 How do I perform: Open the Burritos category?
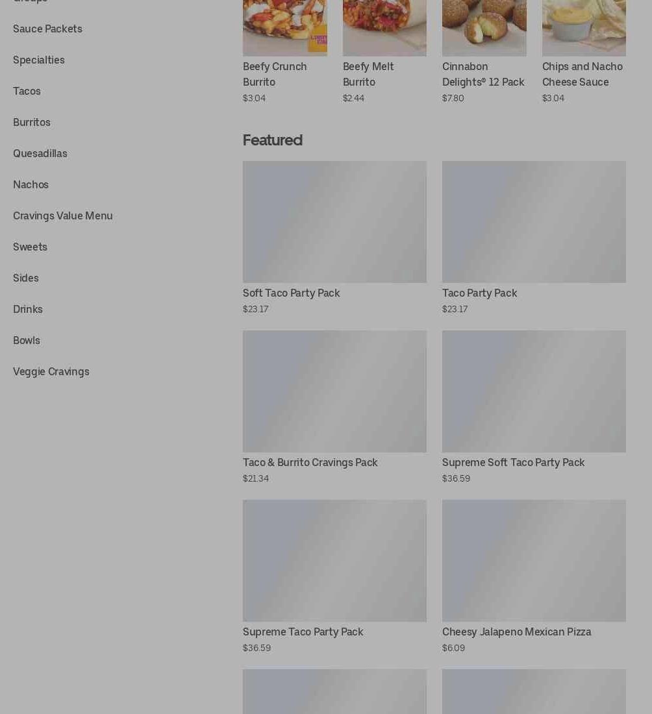[31, 123]
